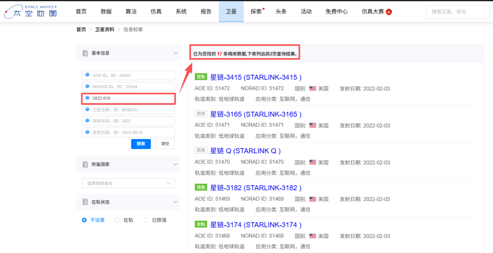493x253 pixels.
Task: Click the red chart icon beside 仿真大赛
Action: [389, 12]
